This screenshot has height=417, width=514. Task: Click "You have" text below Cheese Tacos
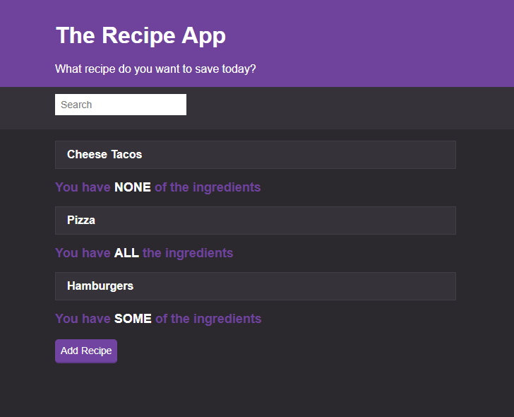[83, 187]
